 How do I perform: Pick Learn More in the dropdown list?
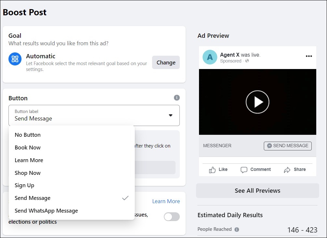[29, 160]
